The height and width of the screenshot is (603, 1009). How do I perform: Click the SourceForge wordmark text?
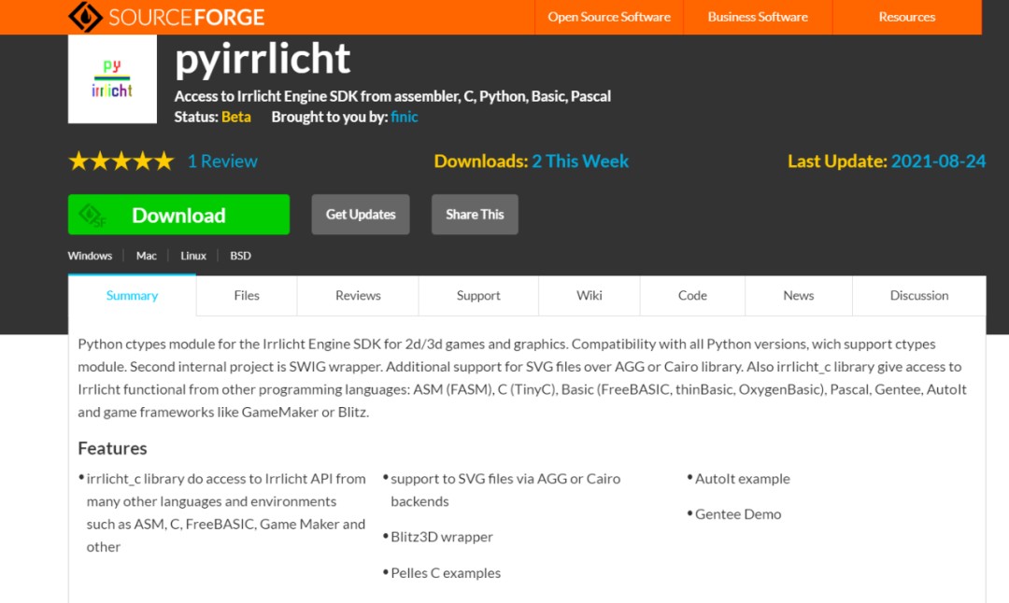click(x=187, y=18)
